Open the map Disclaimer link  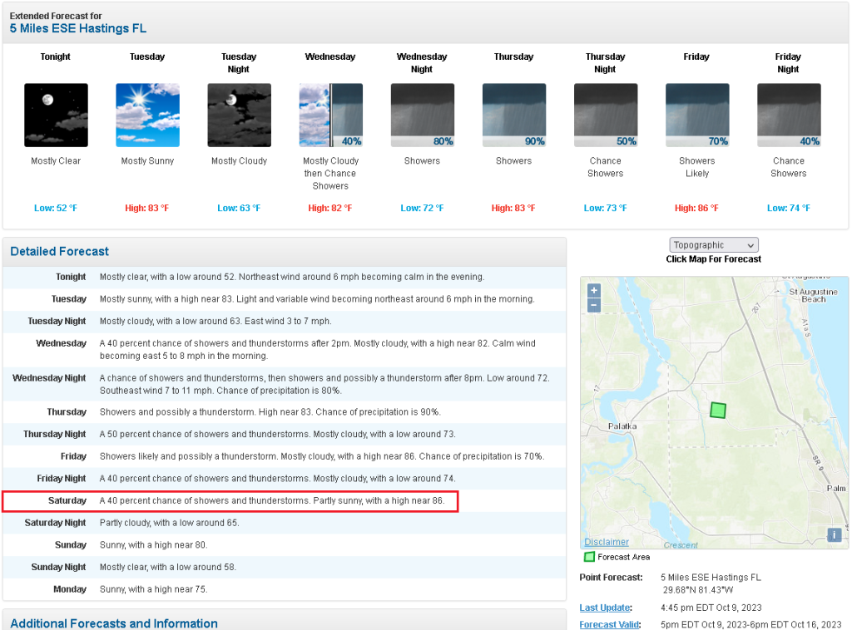pyautogui.click(x=607, y=542)
